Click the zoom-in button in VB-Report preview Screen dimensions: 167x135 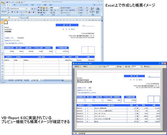(x=119, y=66)
